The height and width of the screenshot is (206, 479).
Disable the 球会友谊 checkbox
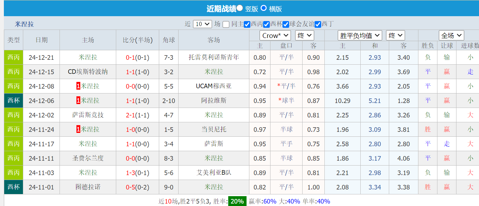(x=286, y=24)
